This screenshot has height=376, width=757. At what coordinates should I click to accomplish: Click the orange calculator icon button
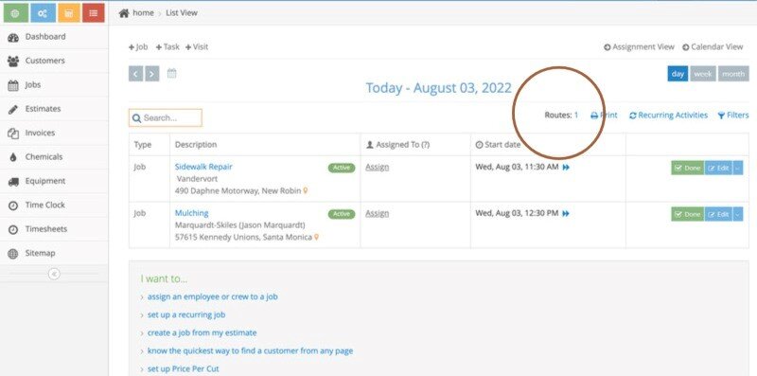[x=68, y=13]
